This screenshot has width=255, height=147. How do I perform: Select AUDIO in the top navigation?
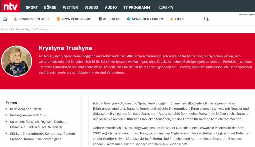pyautogui.click(x=111, y=7)
